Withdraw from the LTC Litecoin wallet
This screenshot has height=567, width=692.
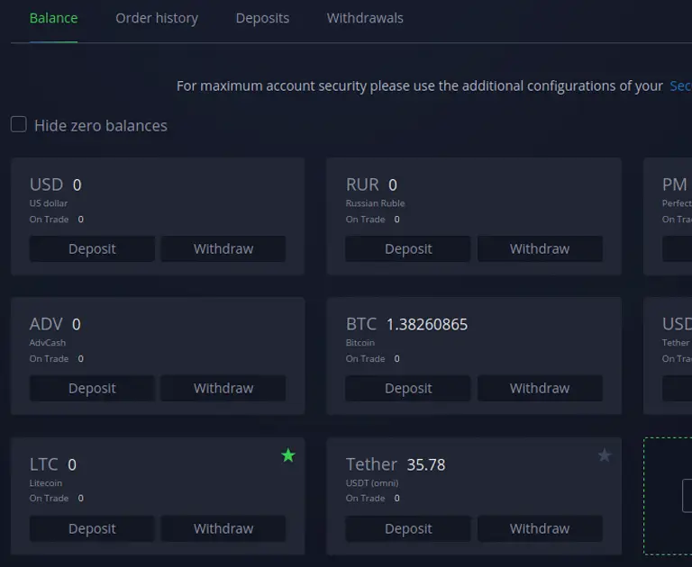(223, 528)
